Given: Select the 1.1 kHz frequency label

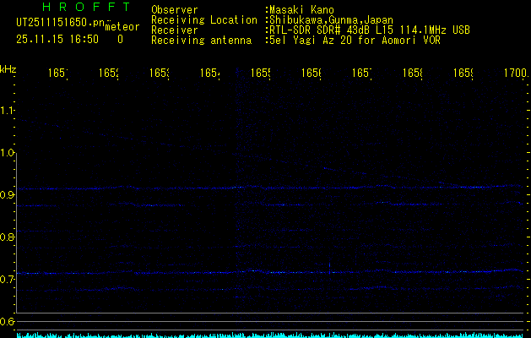Looking at the screenshot, I should coord(8,111).
